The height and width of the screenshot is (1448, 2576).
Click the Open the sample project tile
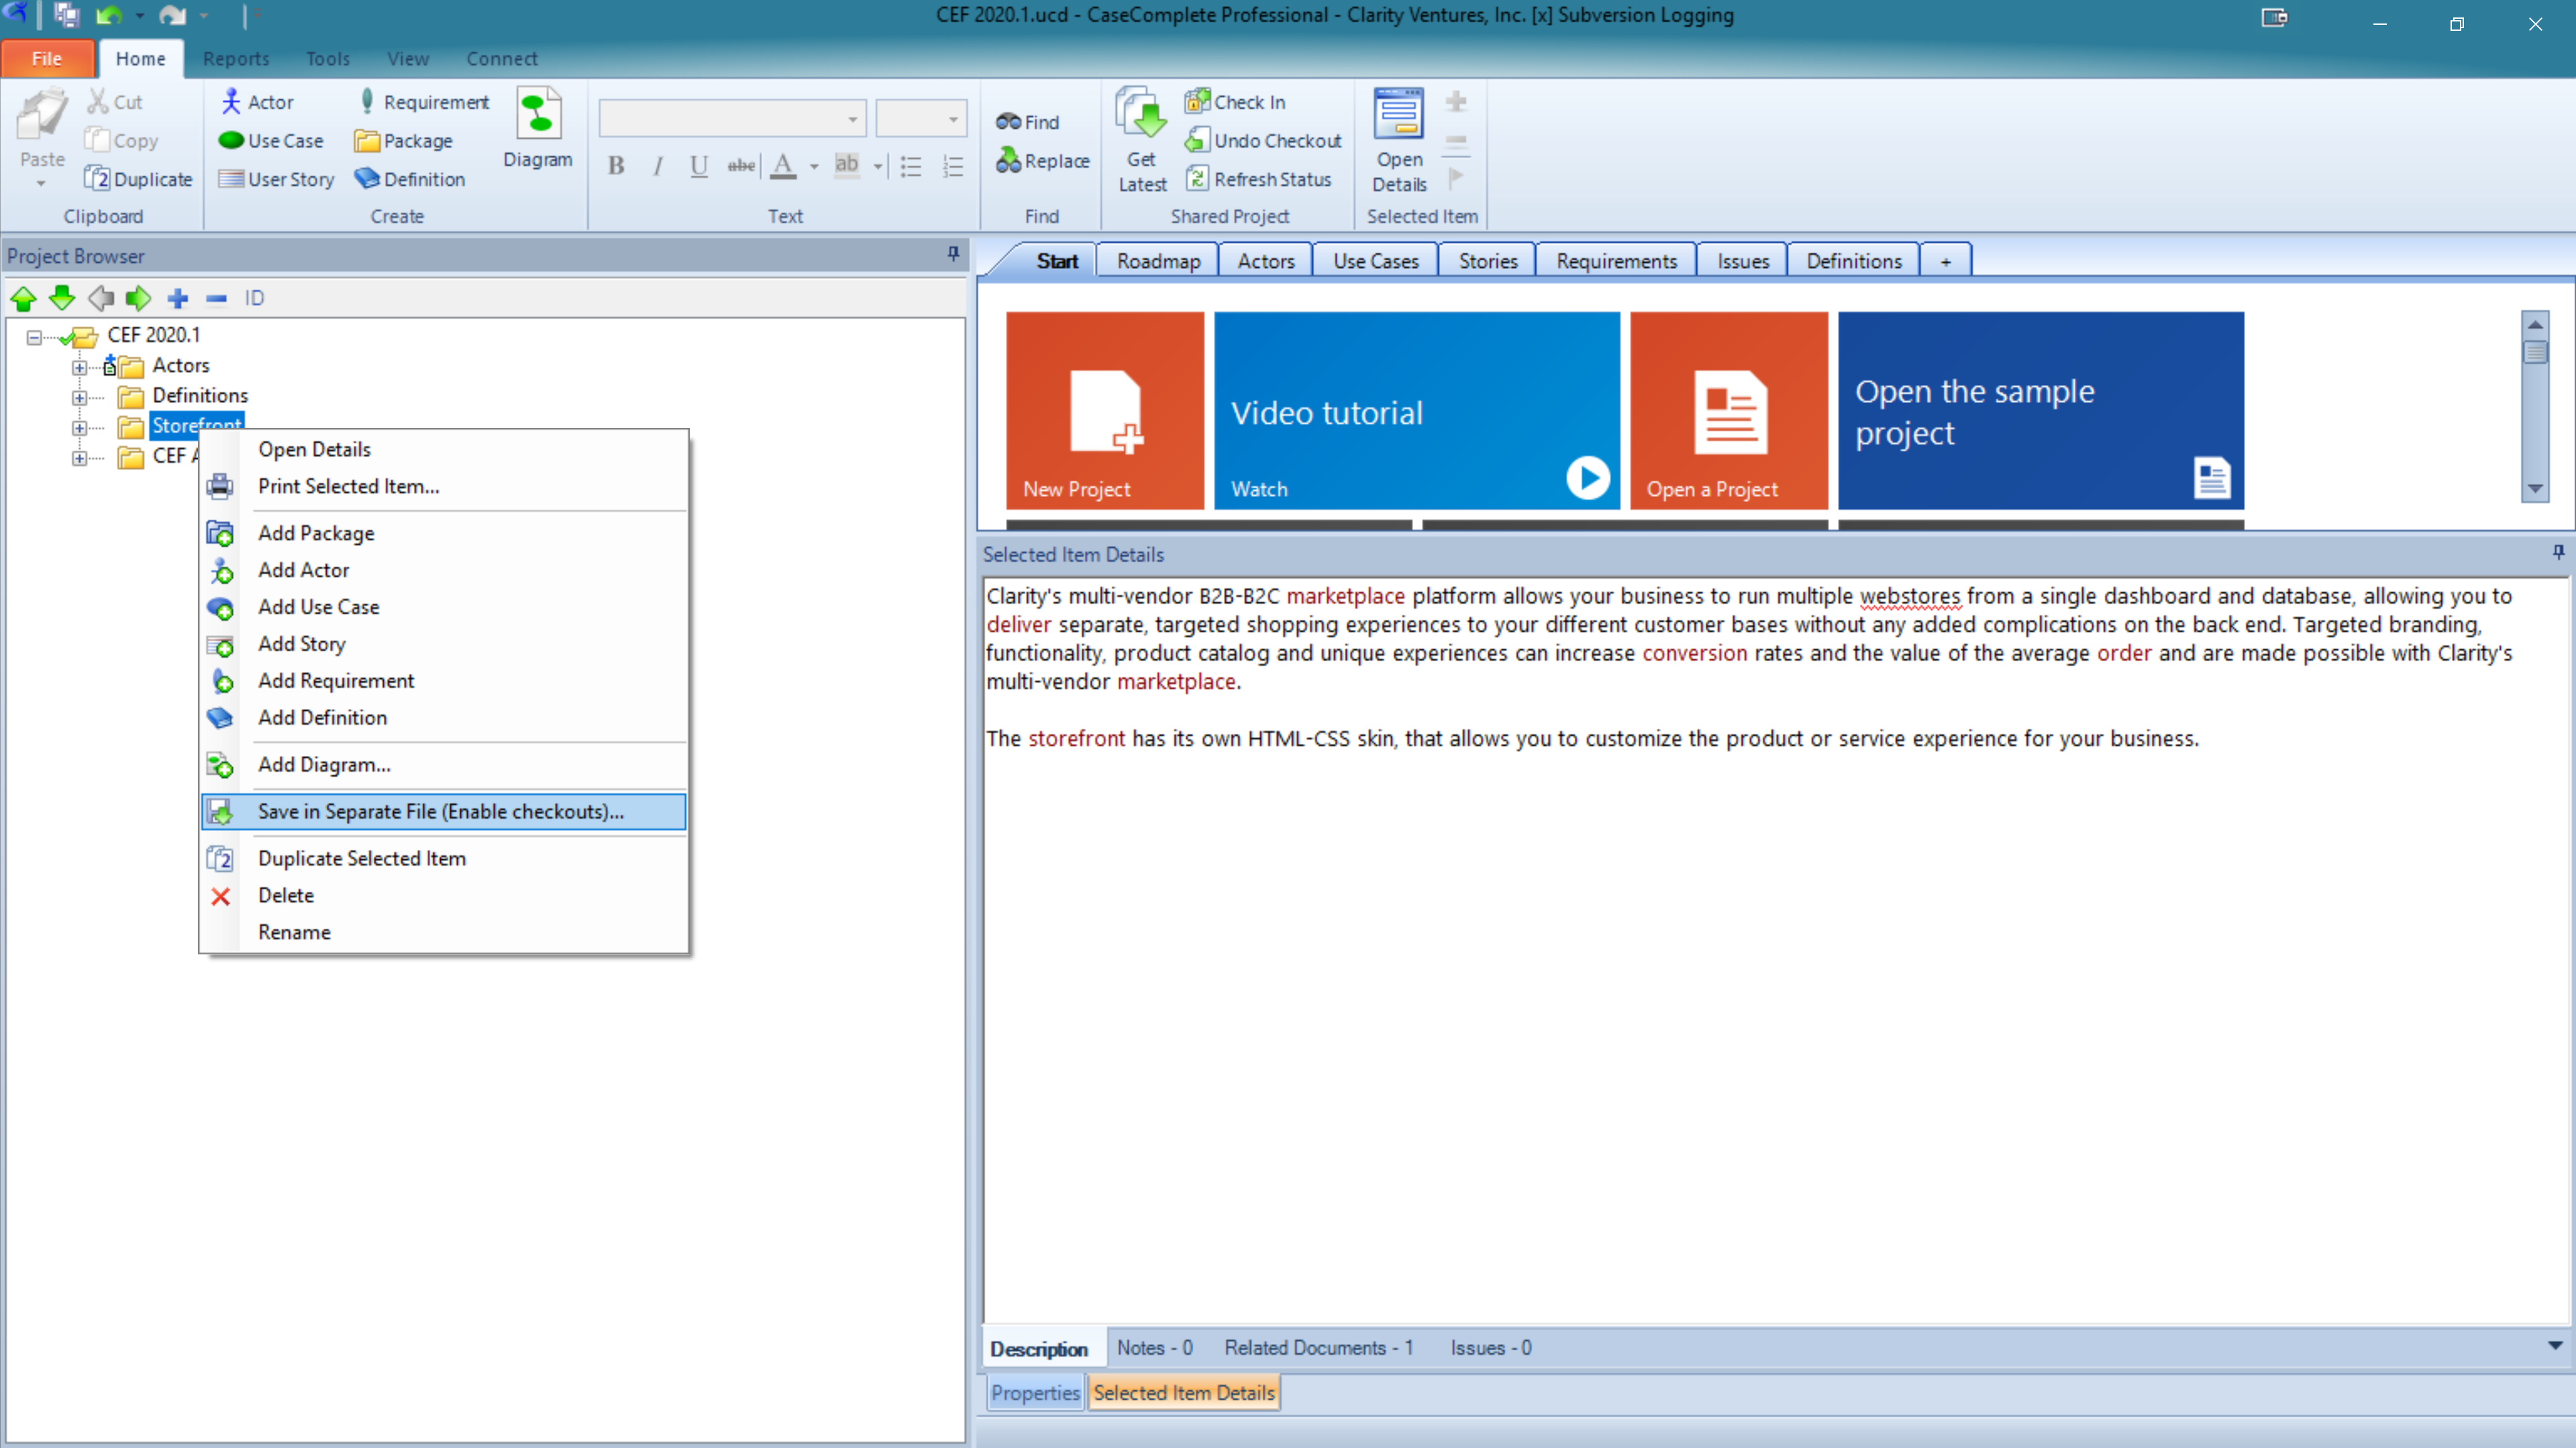pos(2041,410)
